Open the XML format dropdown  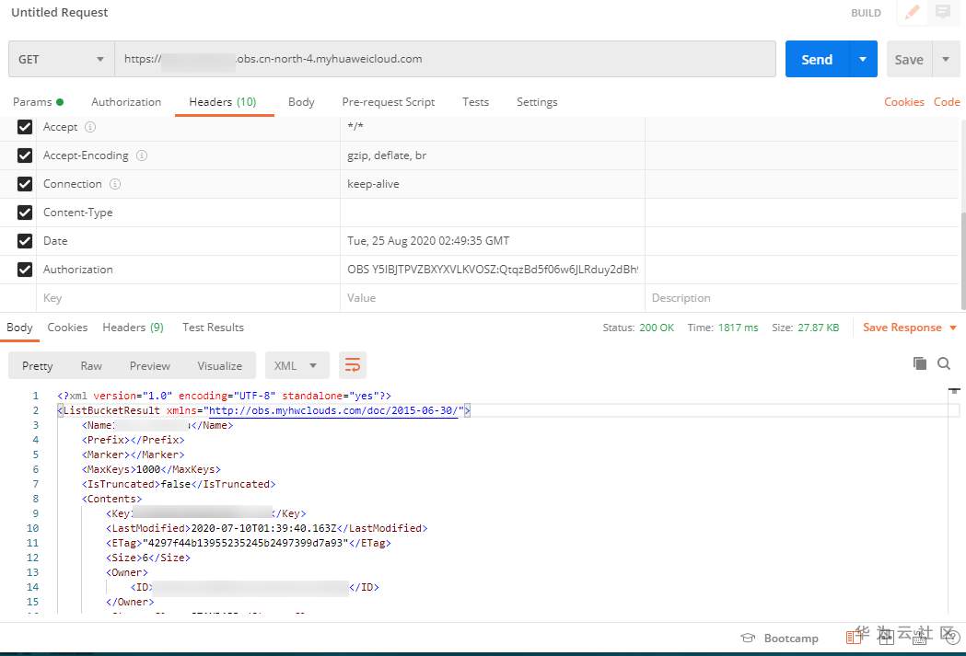[297, 365]
